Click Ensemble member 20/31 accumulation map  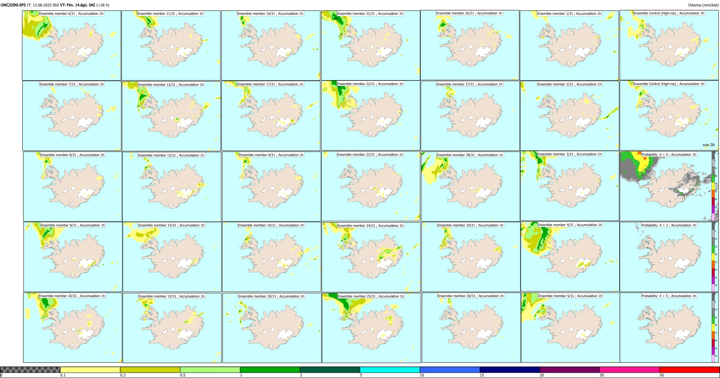click(x=272, y=328)
